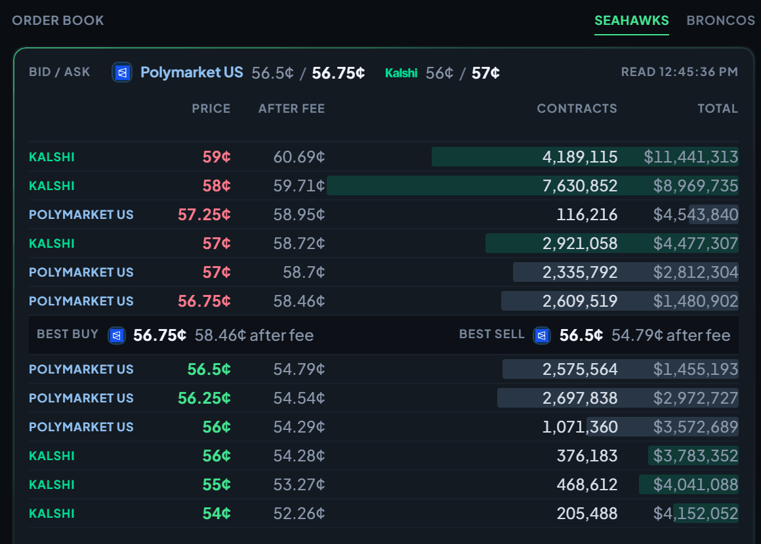Click the Kalshi logo in header

pos(401,73)
